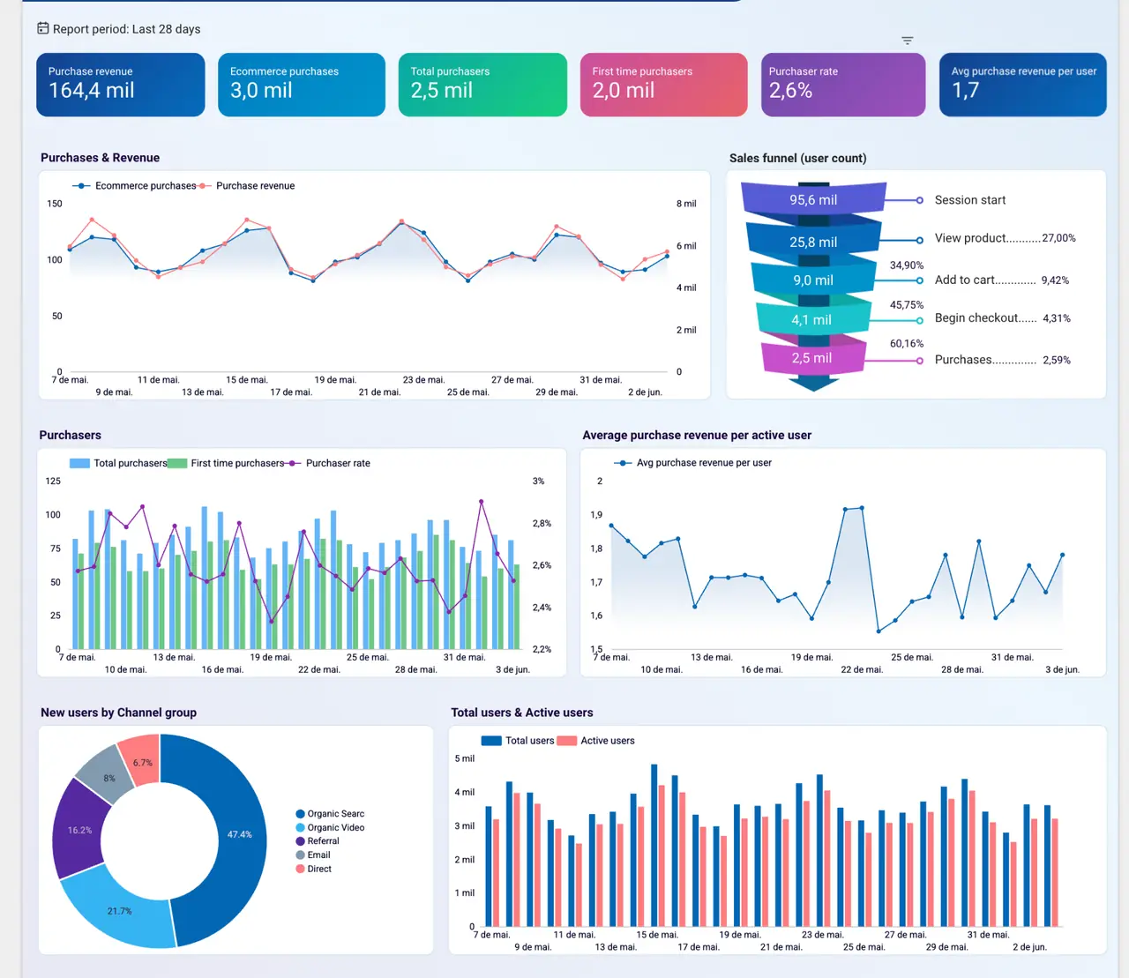Click the 2,5 mil funnel stage

[811, 358]
